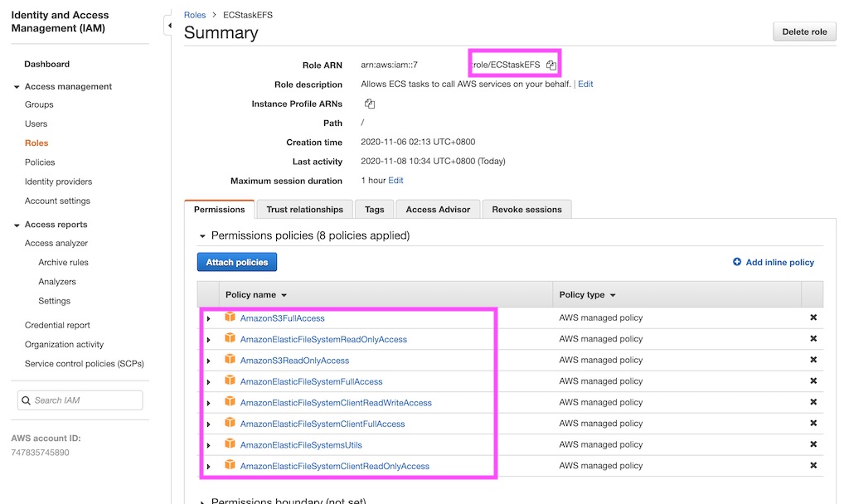Collapse the Permissions policies section
The height and width of the screenshot is (504, 849).
tap(202, 236)
